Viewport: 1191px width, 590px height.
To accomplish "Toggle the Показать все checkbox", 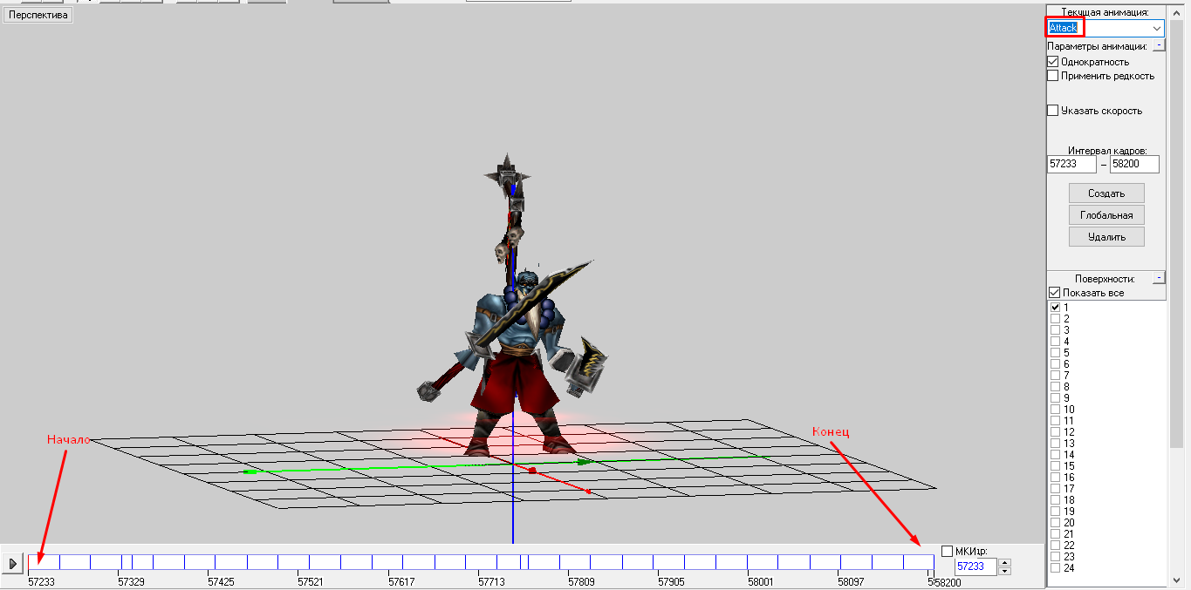I will click(x=1053, y=293).
